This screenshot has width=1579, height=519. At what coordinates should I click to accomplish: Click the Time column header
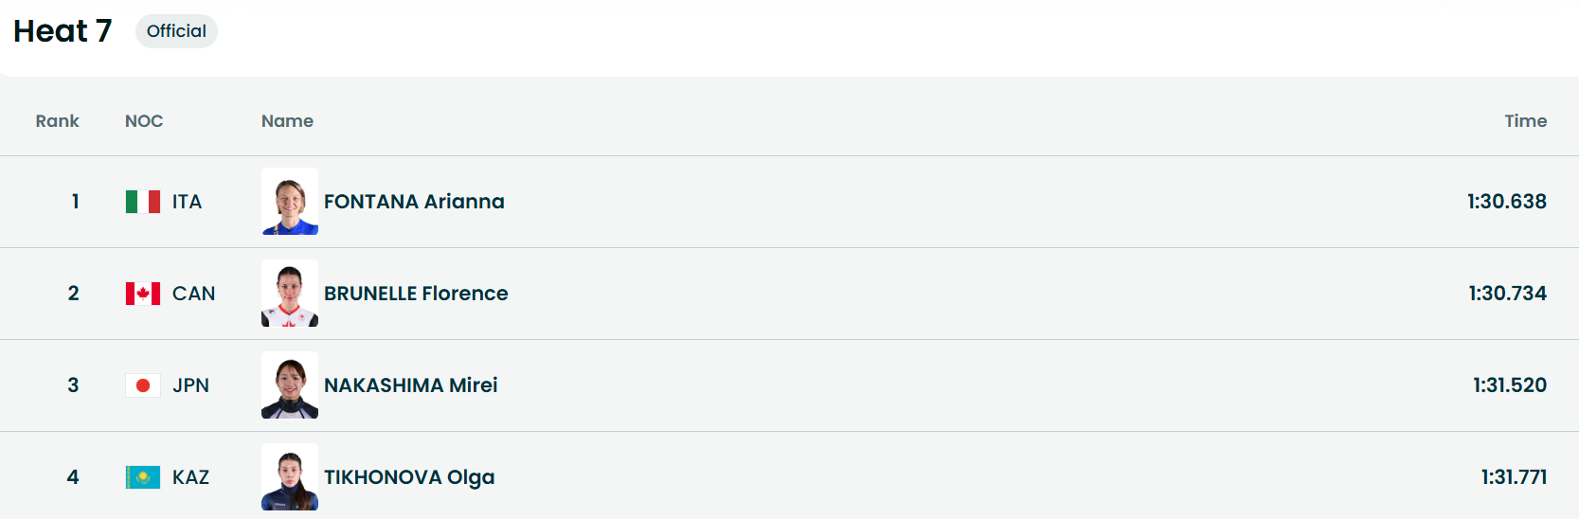pyautogui.click(x=1525, y=121)
